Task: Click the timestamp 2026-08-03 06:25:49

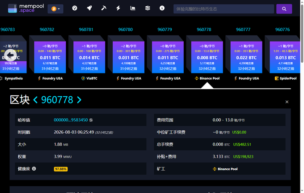Action: [74, 132]
